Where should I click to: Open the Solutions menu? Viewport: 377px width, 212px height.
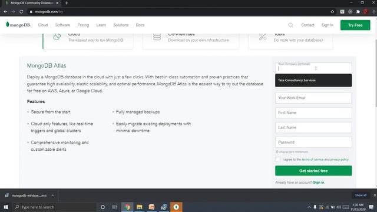coord(121,25)
